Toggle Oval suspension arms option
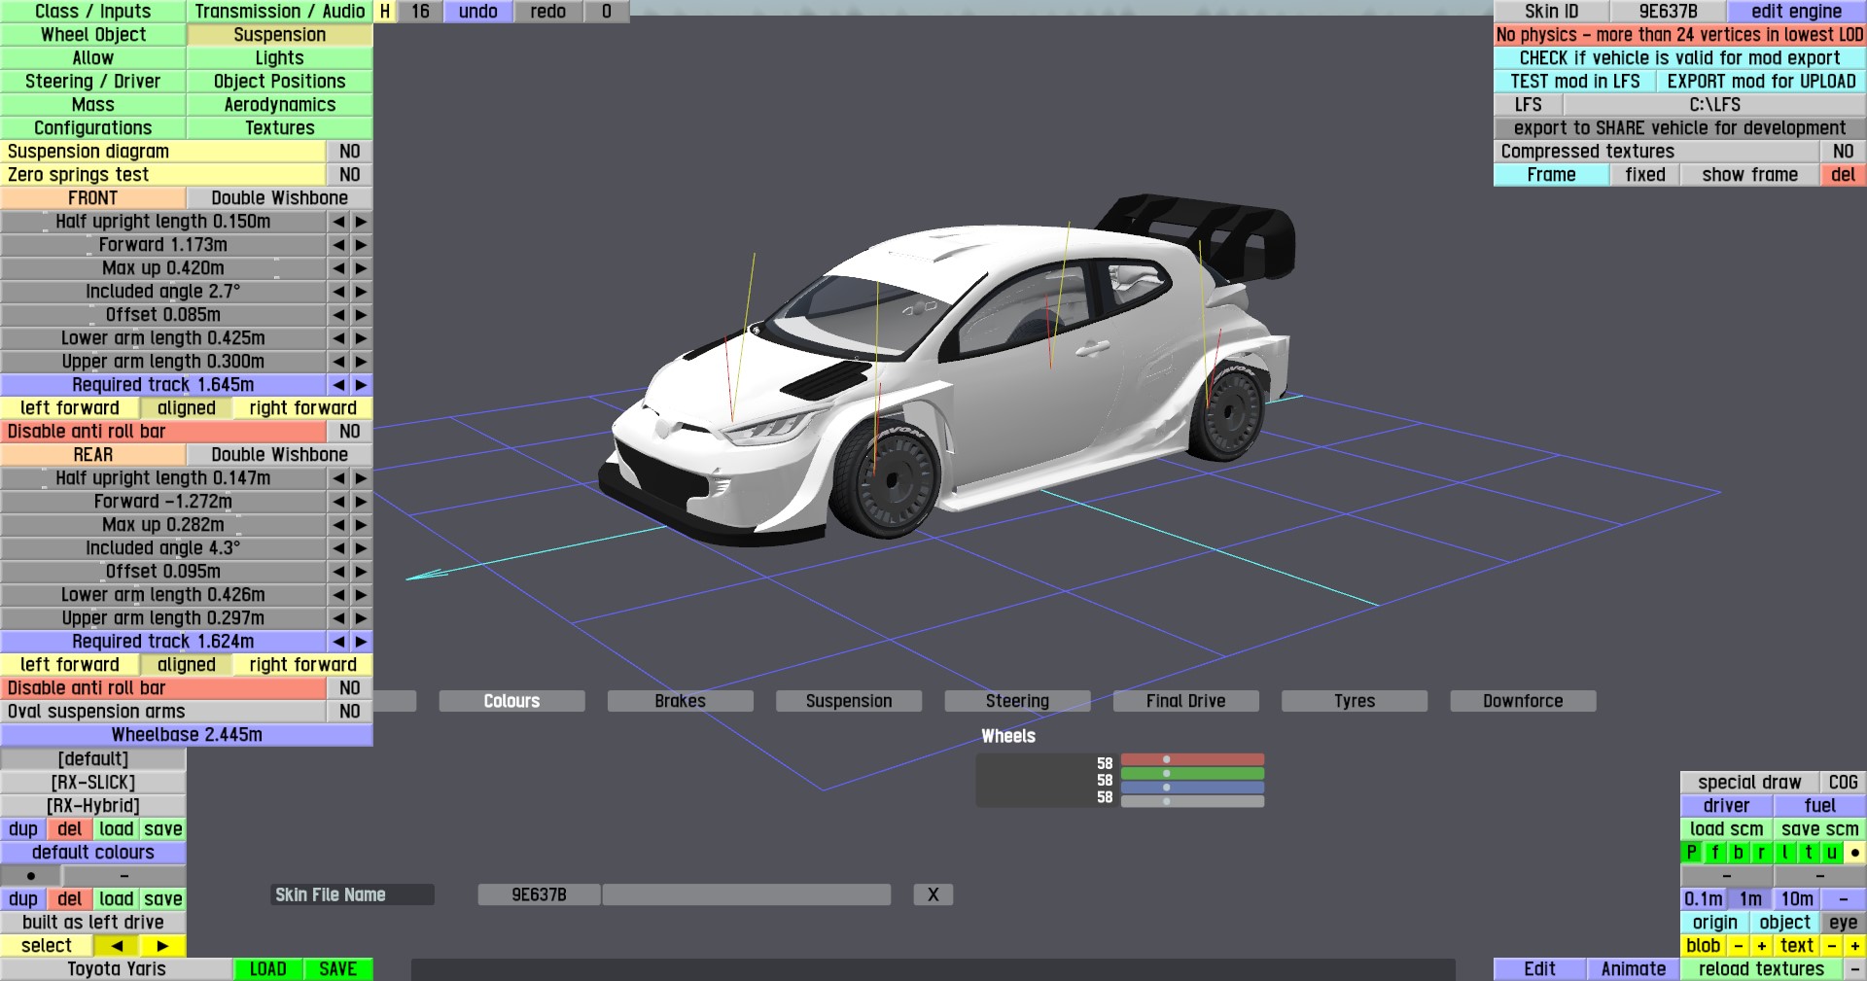This screenshot has width=1867, height=981. (x=350, y=712)
